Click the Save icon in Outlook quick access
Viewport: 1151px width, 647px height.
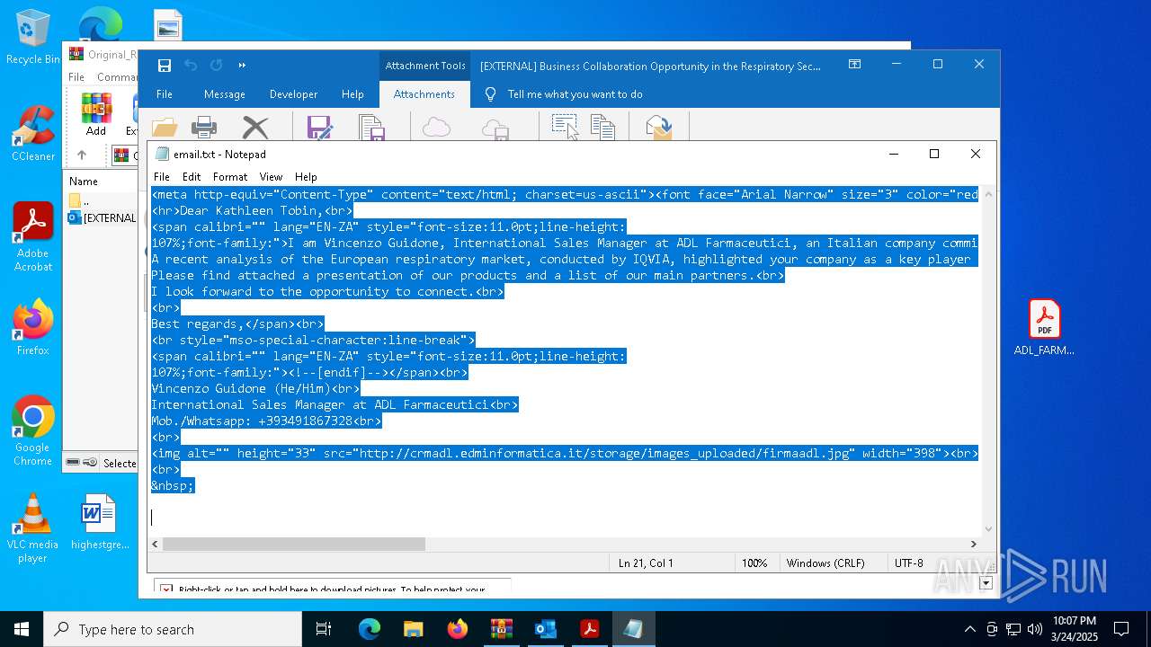(165, 66)
